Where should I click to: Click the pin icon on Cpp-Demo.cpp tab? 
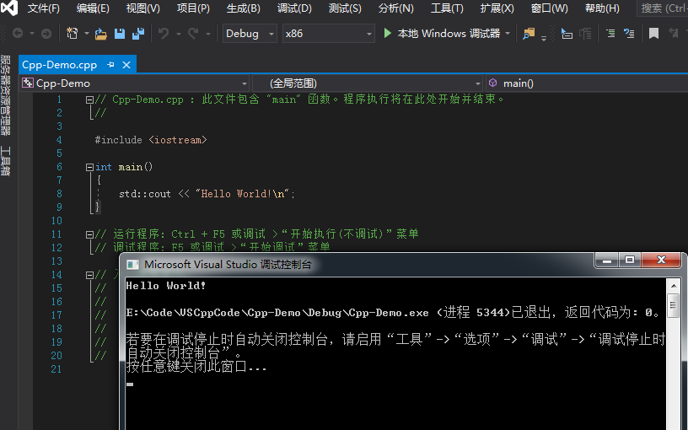[x=110, y=64]
